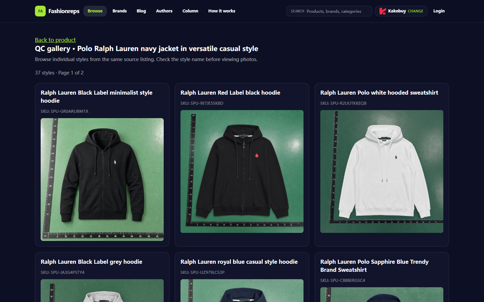Open Black Label minimalist style hoodie title

tap(96, 97)
